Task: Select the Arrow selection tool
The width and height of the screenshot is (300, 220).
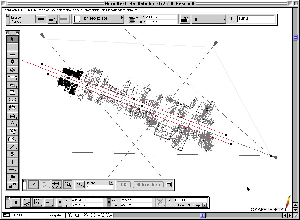Action: (x=12, y=39)
